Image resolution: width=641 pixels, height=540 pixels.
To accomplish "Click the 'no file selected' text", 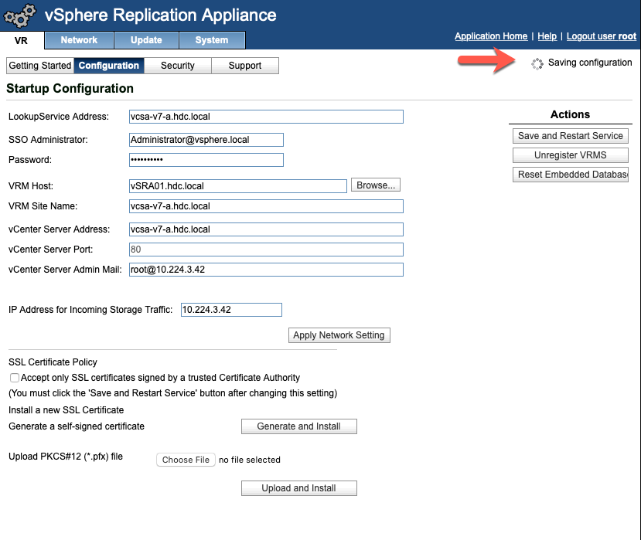I will (x=250, y=460).
